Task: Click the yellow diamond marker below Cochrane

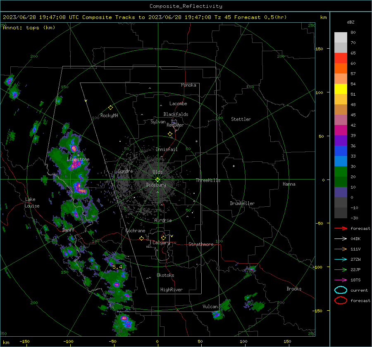Action: (141, 238)
